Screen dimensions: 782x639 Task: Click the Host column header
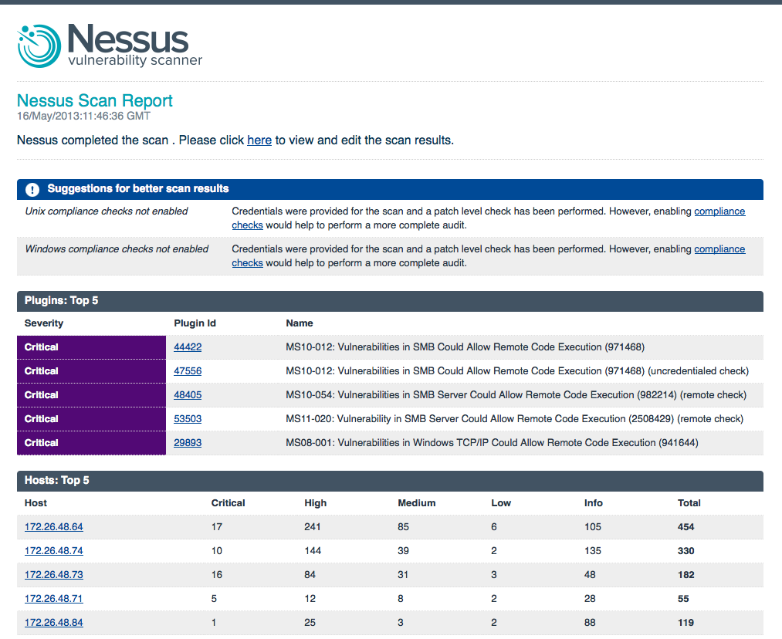[x=36, y=503]
